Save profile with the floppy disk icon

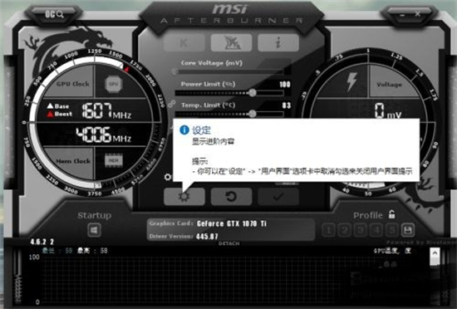click(408, 230)
